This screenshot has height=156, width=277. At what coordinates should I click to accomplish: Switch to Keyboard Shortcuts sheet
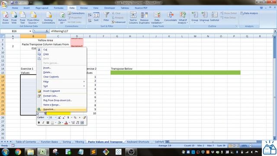pyautogui.click(x=138, y=142)
